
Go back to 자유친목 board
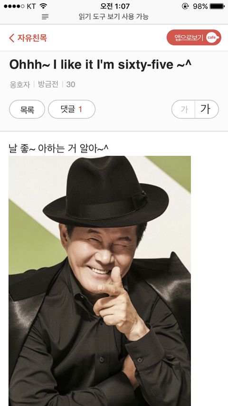coord(28,38)
